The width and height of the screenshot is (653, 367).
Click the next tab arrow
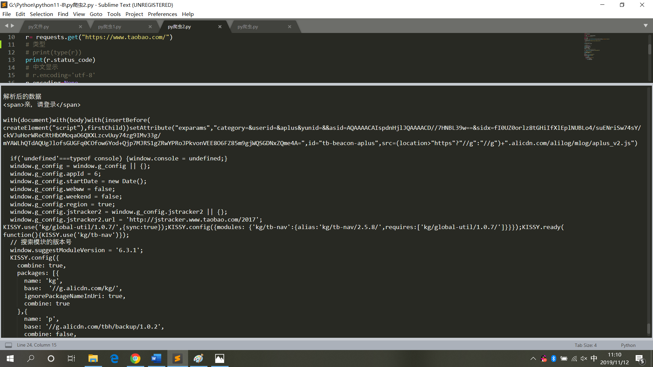[13, 26]
